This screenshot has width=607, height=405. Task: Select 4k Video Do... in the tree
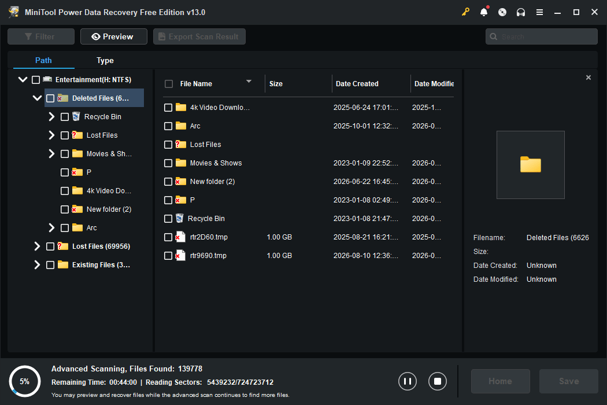coord(109,191)
